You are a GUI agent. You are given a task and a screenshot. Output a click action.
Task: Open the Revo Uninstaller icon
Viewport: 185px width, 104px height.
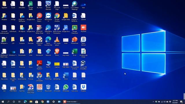pos(39,77)
